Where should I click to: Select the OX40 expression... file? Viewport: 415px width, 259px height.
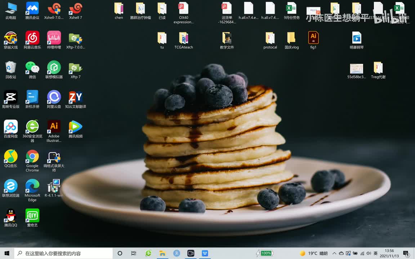(x=184, y=13)
